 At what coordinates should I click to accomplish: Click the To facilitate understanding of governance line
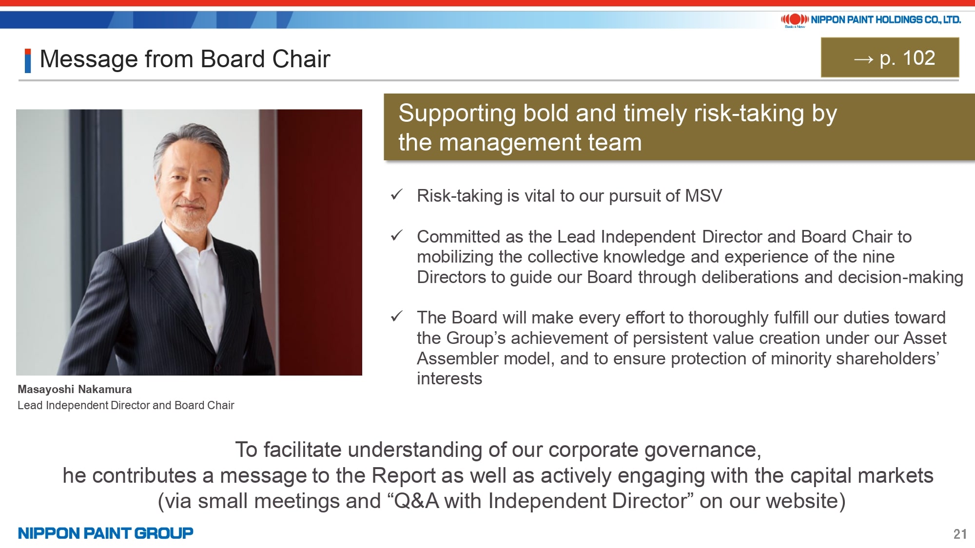[x=498, y=450]
